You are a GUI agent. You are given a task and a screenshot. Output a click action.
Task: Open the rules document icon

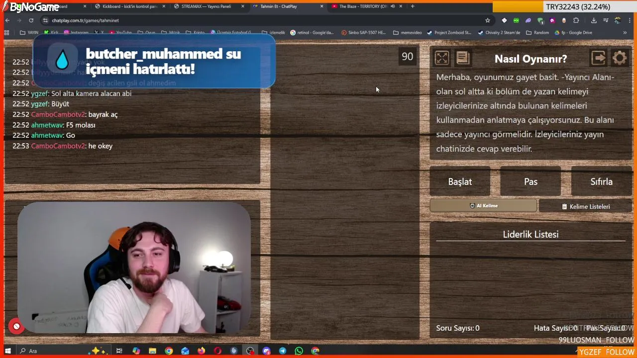click(x=463, y=58)
